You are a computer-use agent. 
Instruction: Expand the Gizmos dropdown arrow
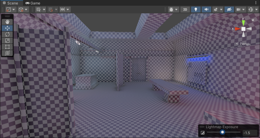(x=256, y=9)
